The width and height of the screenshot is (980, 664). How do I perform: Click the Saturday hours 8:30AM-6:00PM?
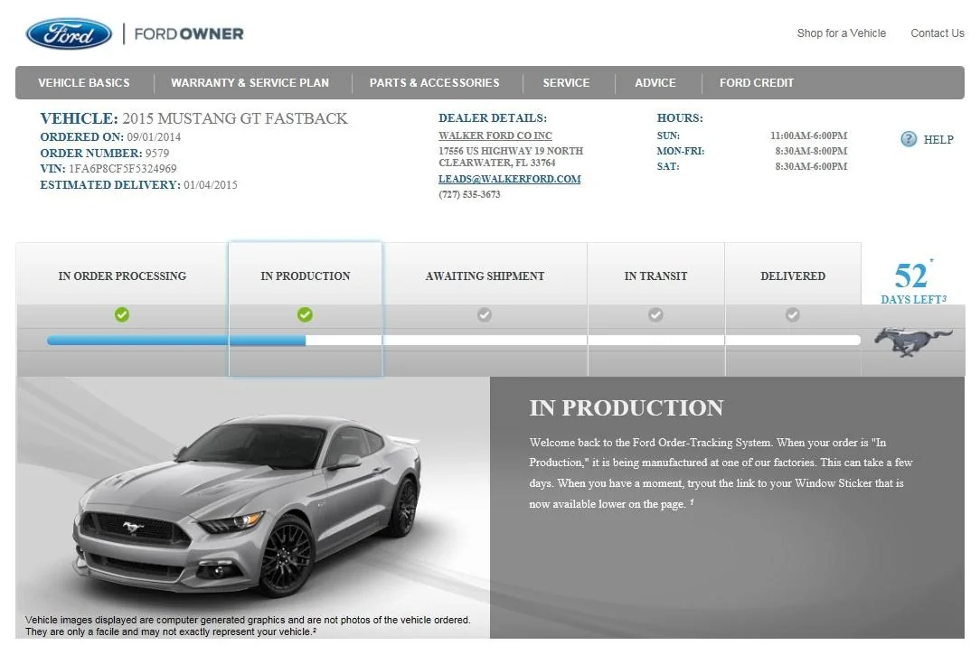click(811, 166)
